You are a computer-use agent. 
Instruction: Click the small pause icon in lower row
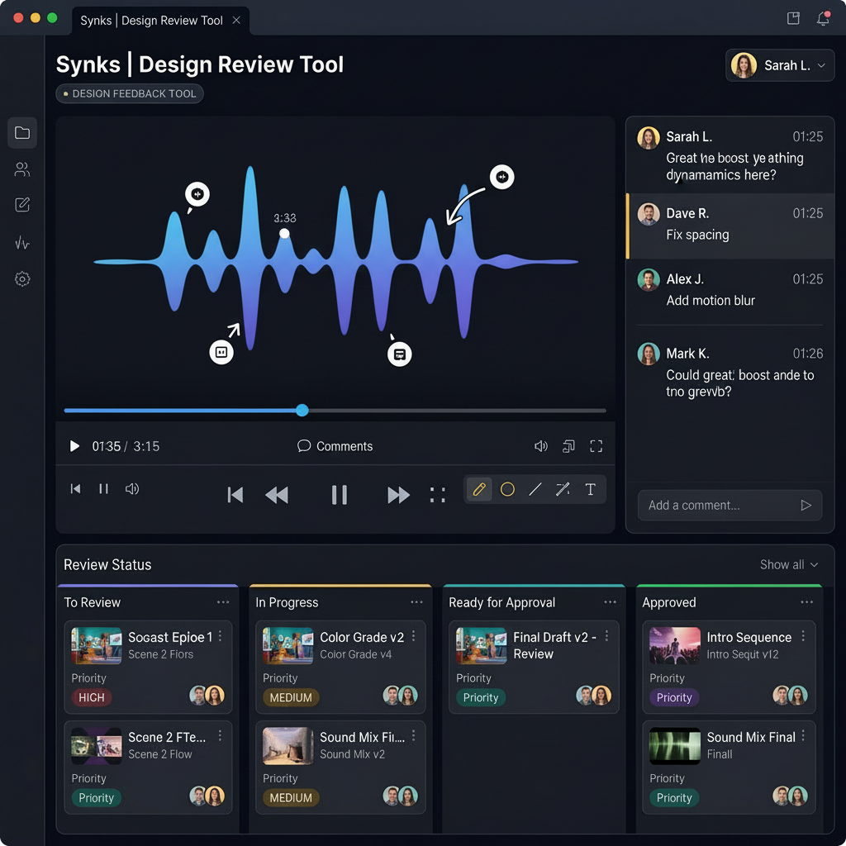pyautogui.click(x=103, y=489)
